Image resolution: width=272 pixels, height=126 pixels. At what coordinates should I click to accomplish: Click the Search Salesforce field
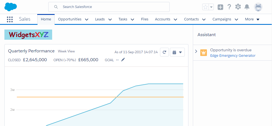coord(109,7)
